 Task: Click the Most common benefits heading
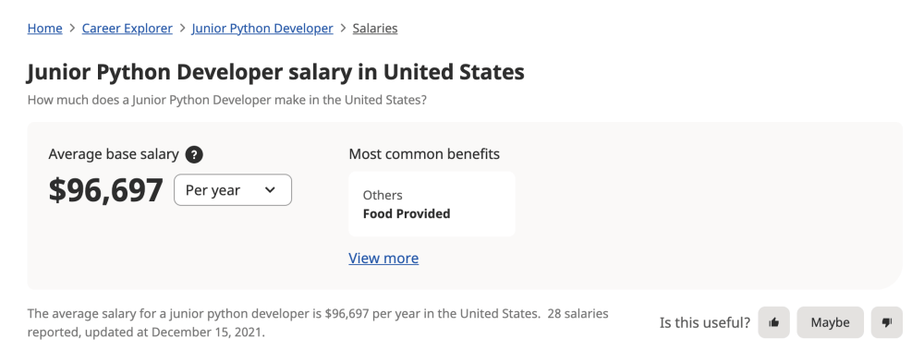point(424,154)
